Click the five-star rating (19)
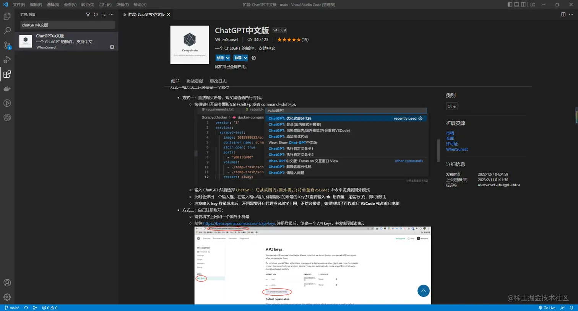 point(293,39)
